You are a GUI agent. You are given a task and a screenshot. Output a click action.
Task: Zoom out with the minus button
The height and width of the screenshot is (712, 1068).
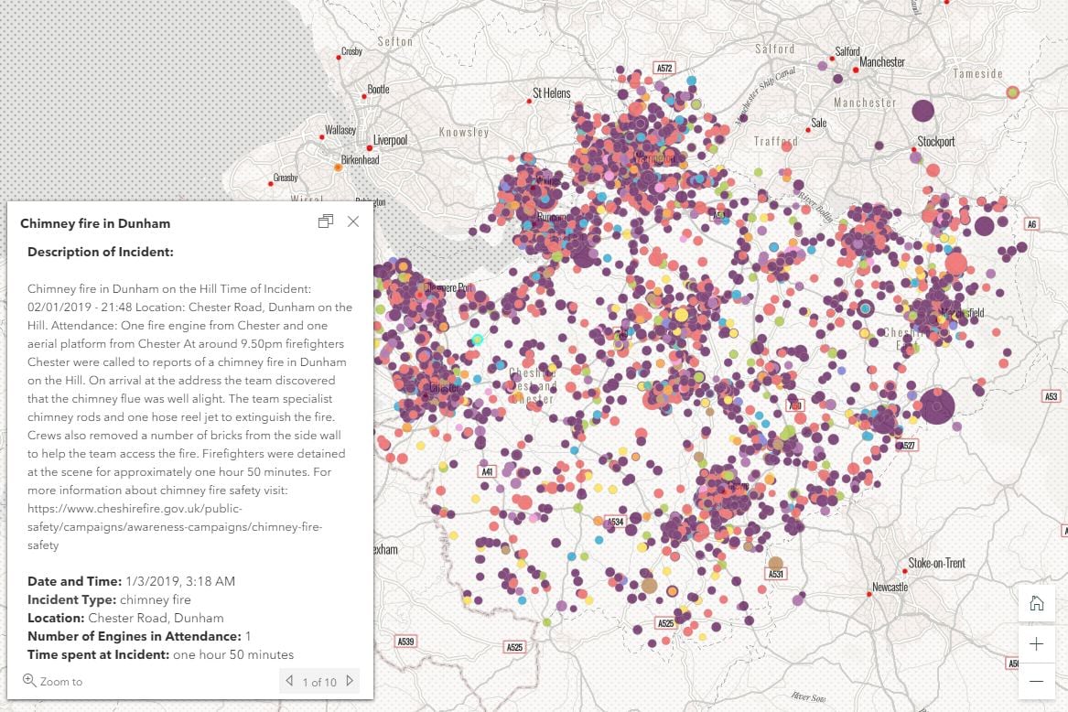[x=1036, y=681]
